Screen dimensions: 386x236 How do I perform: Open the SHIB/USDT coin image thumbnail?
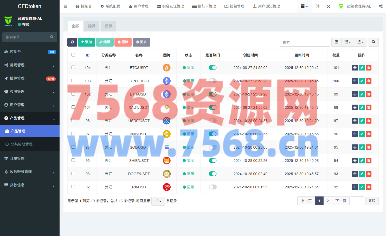167,161
